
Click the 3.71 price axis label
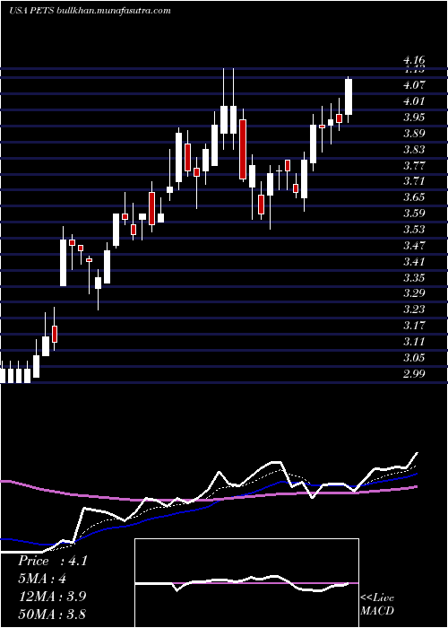(x=414, y=181)
